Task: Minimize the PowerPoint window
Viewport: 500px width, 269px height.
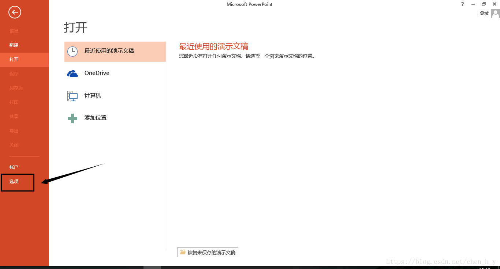Action: pos(473,4)
